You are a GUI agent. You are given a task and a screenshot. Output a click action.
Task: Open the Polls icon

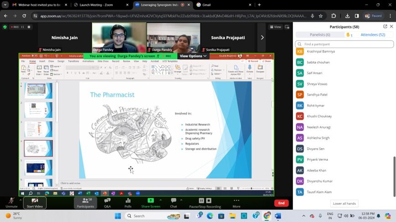pos(128,202)
